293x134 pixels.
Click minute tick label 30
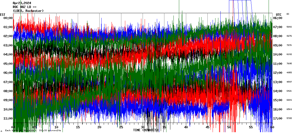pos(143,127)
